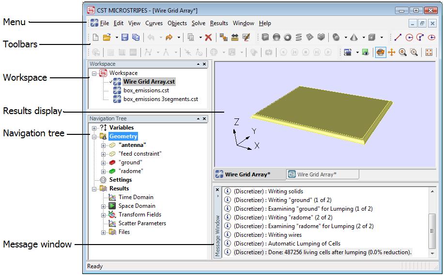The width and height of the screenshot is (443, 275).
Task: Close the Navigation Tree panel
Action: (x=204, y=119)
